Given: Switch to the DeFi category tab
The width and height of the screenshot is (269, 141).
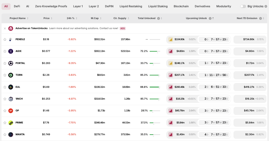Looking at the screenshot, I should tap(17, 6).
